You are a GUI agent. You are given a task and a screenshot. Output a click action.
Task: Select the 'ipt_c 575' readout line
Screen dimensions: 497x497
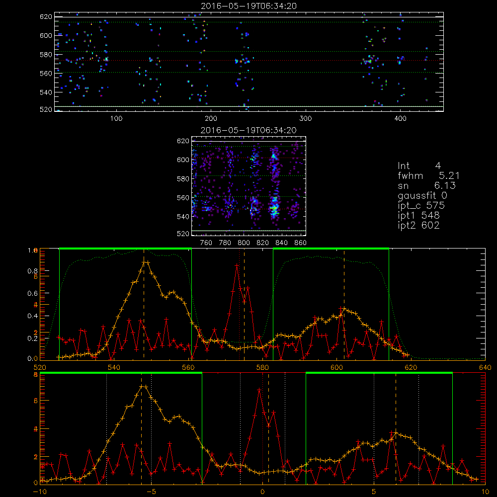(x=421, y=206)
